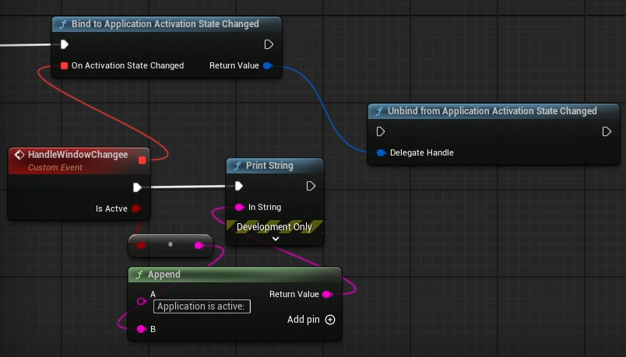The image size is (626, 357).
Task: Click the red On Activation State Changed pin
Action: click(64, 66)
